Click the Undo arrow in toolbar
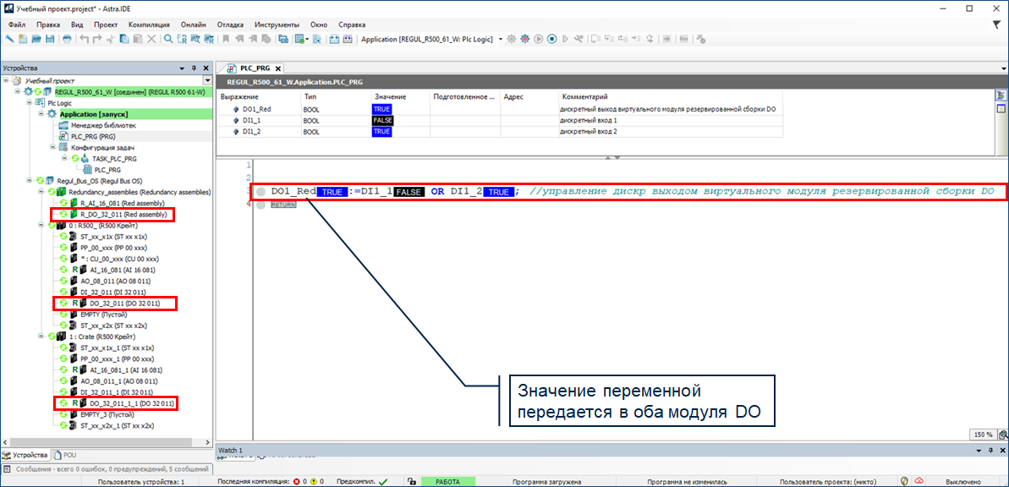1009x487 pixels. point(84,39)
